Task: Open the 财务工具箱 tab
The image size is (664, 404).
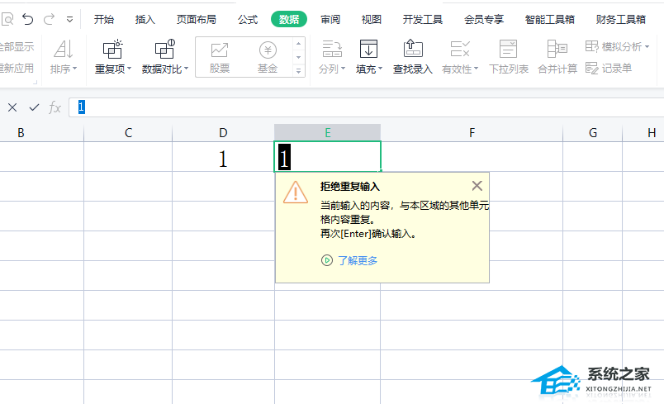Action: coord(621,20)
